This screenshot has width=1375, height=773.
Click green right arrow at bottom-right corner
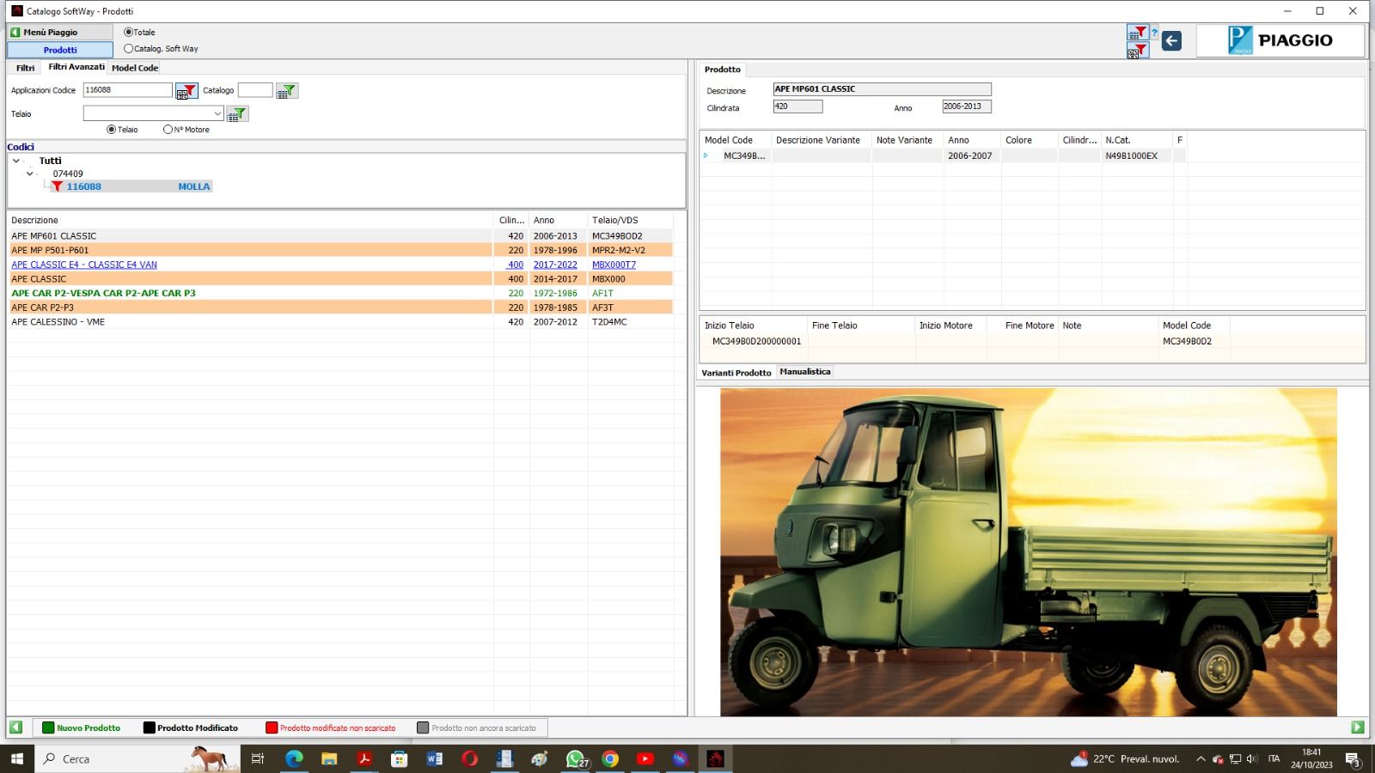click(1358, 727)
